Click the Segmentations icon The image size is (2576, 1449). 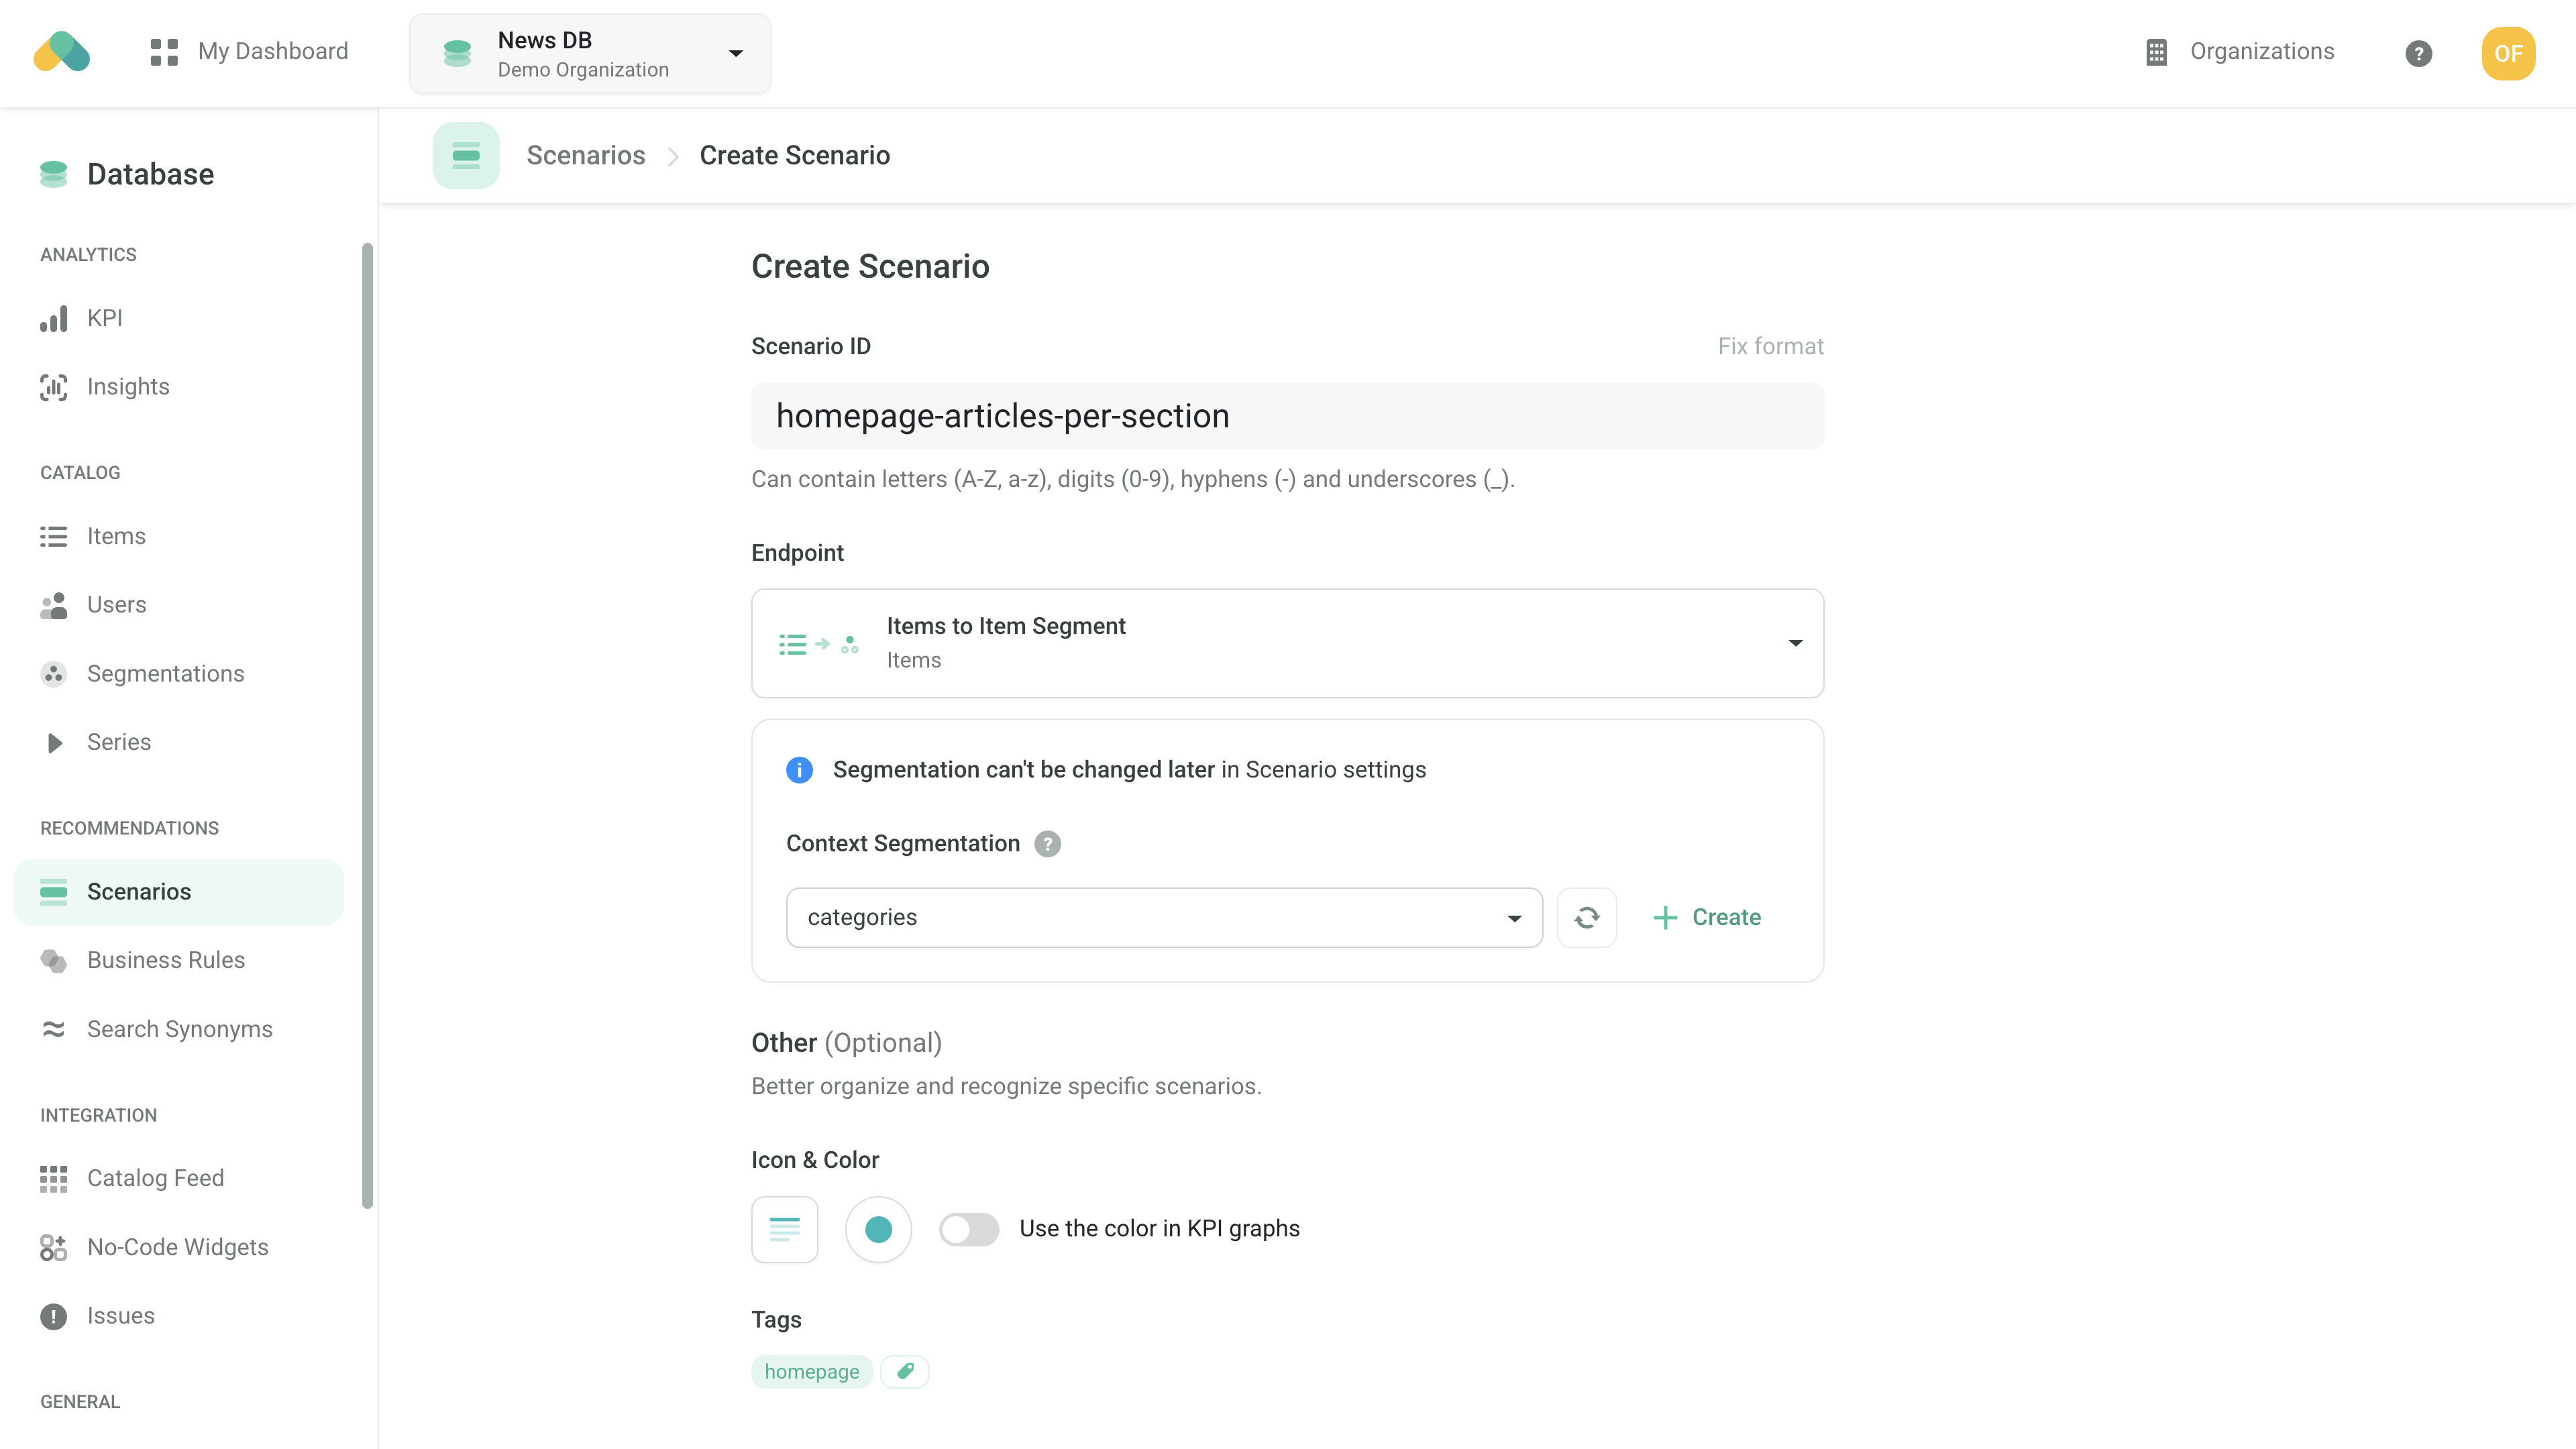(x=53, y=674)
